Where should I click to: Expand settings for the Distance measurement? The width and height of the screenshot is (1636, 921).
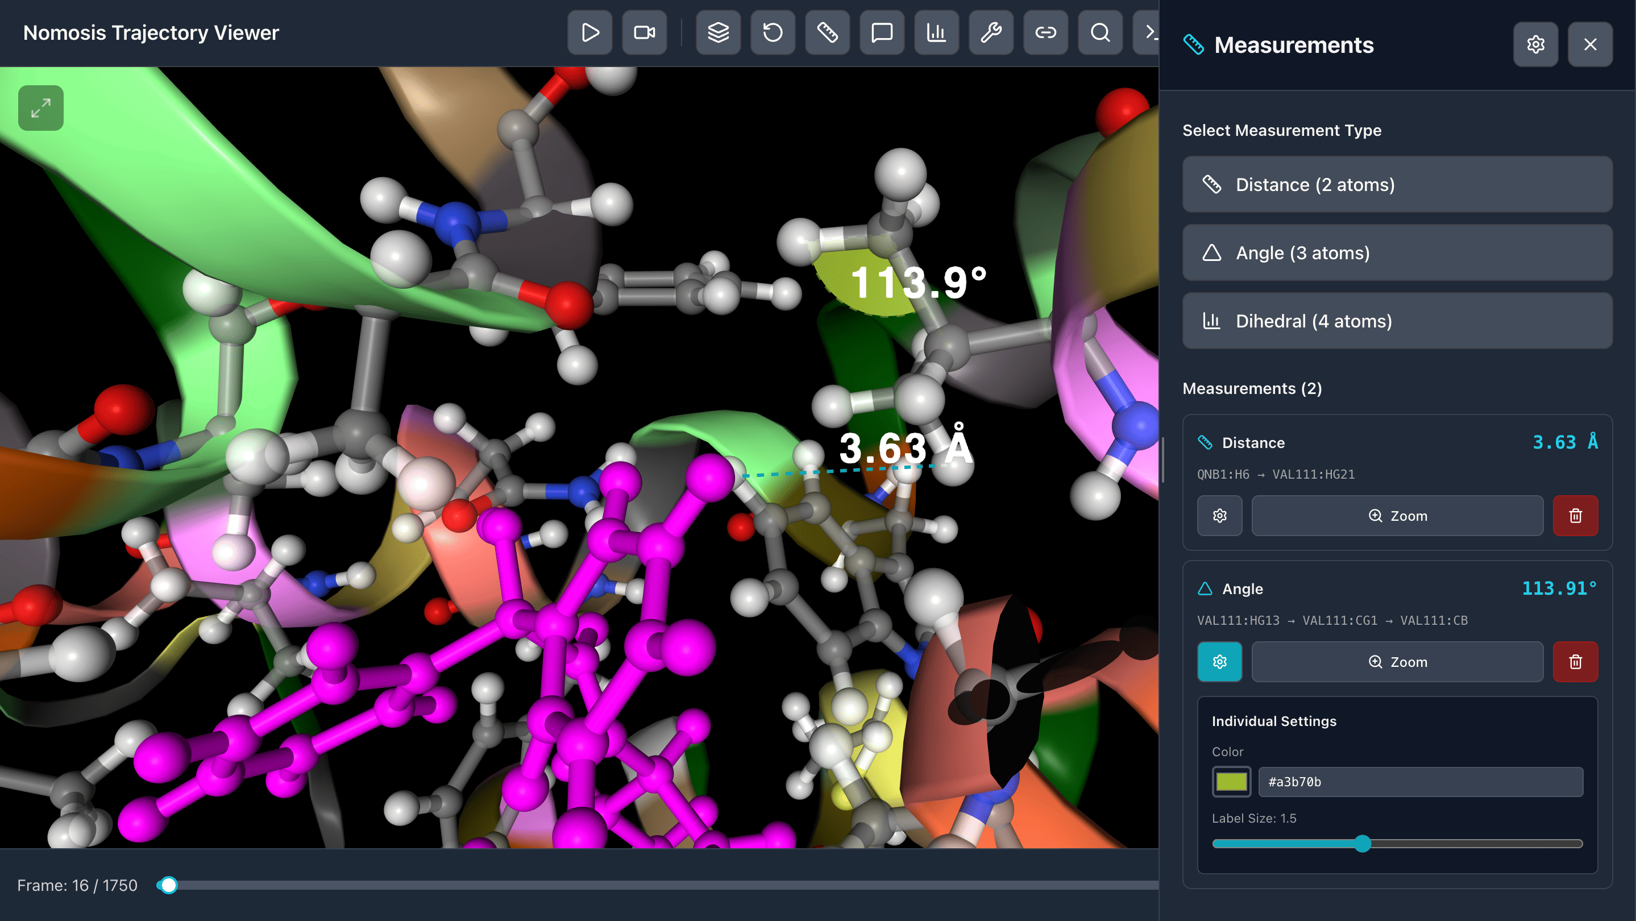1219,516
